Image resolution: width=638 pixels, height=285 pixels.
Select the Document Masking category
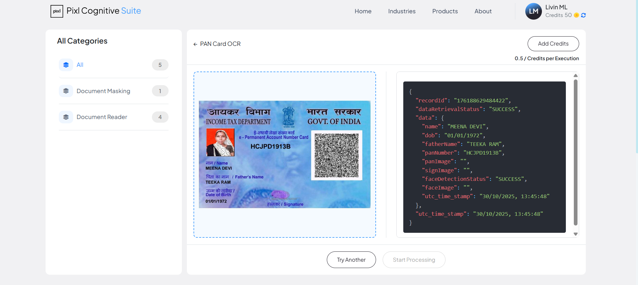point(114,91)
